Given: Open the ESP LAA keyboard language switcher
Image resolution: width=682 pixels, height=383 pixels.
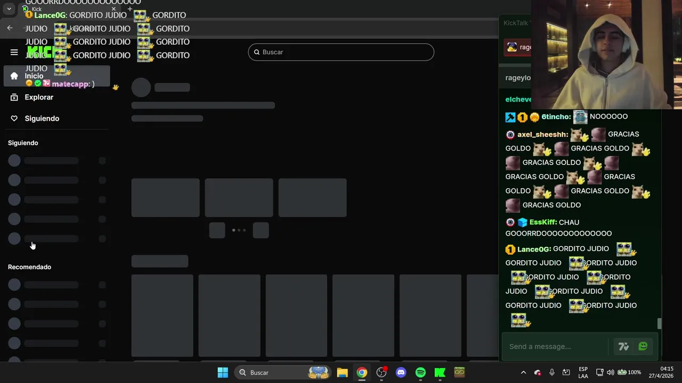Looking at the screenshot, I should point(583,372).
